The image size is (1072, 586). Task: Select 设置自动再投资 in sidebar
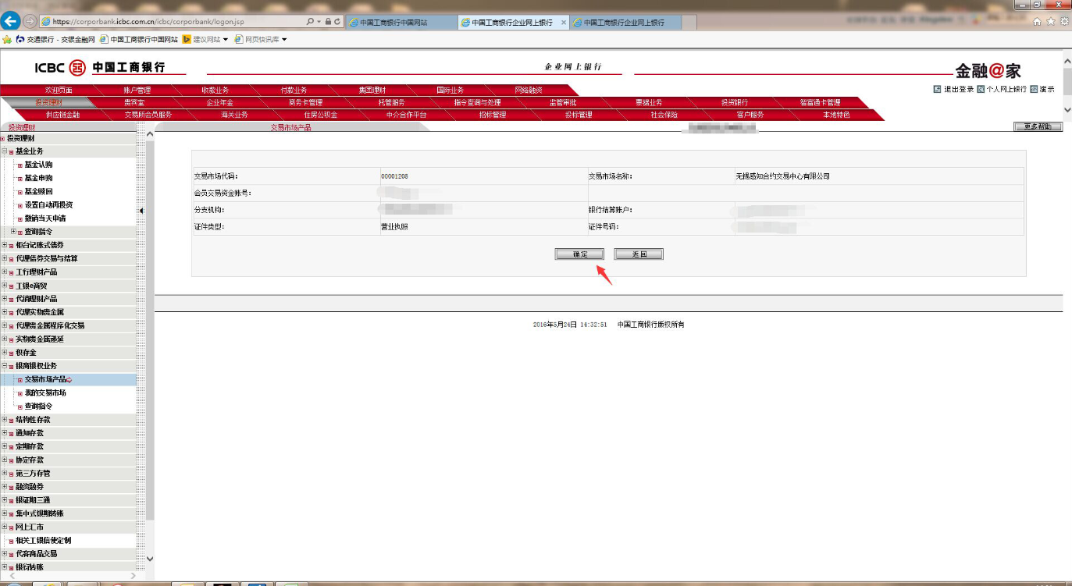tap(48, 205)
